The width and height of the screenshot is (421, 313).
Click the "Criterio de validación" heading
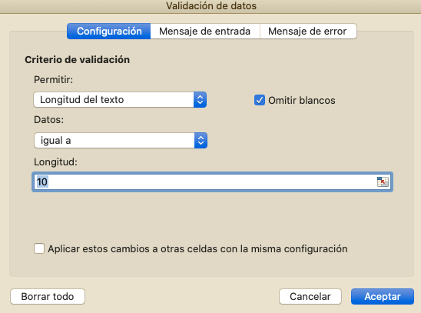(78, 60)
